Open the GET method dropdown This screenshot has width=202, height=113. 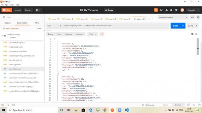pos(54,26)
